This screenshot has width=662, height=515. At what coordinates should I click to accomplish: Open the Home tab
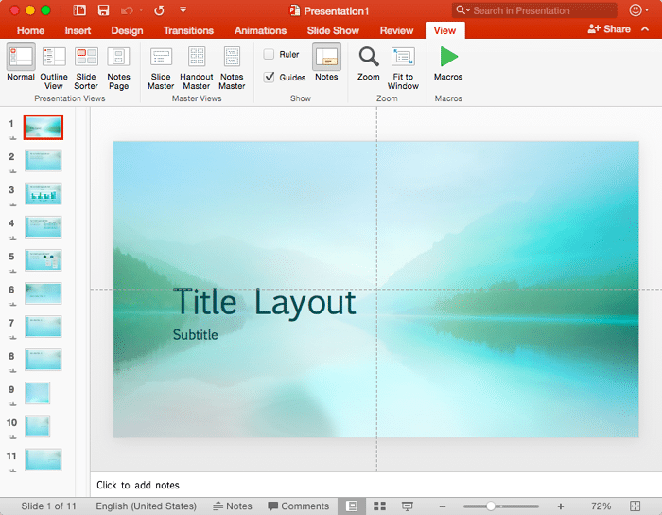31,30
